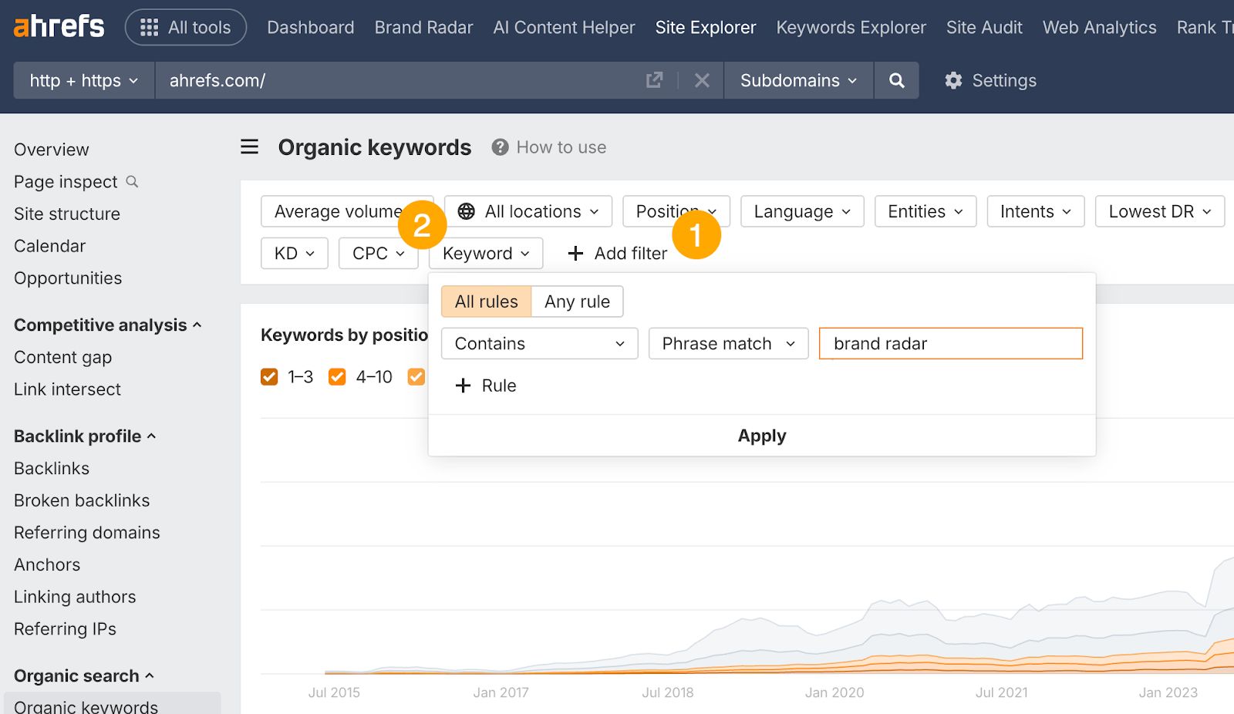The image size is (1234, 714).
Task: Switch the rules toggle to Any rule
Action: (577, 301)
